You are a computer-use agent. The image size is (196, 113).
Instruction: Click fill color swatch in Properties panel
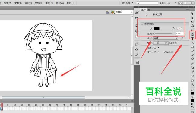[179, 29]
